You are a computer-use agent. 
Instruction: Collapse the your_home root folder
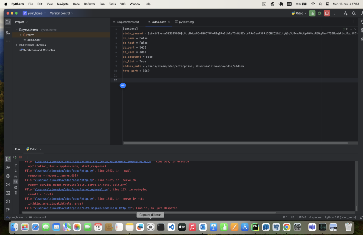(x=16, y=30)
